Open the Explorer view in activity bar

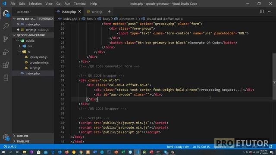[6, 13]
